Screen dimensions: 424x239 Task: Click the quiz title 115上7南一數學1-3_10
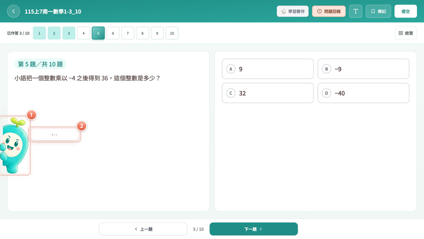pyautogui.click(x=53, y=11)
